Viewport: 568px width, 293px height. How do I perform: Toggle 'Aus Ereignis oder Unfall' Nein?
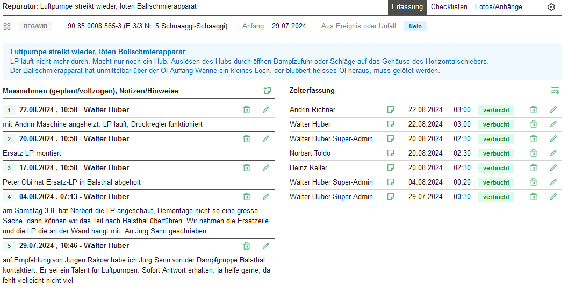pos(415,26)
